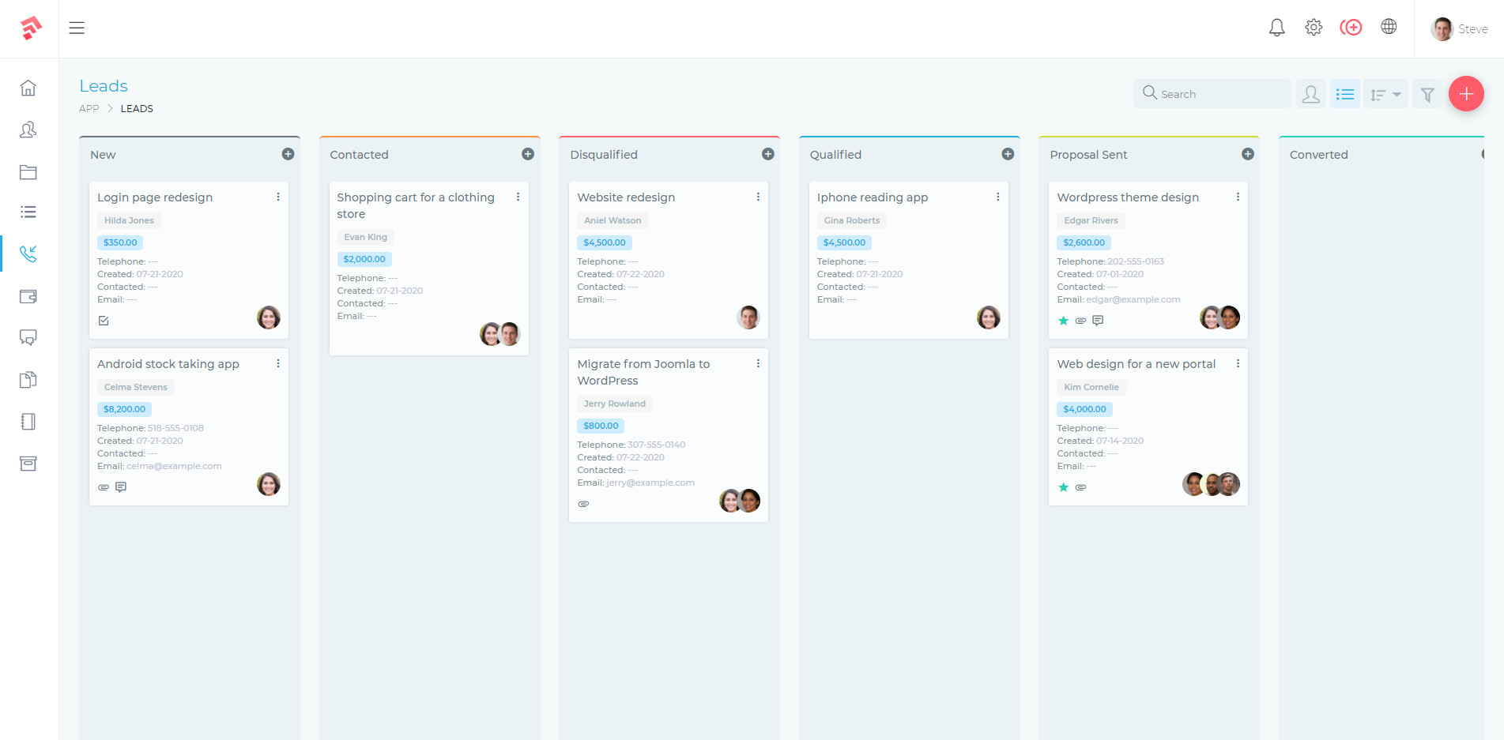Image resolution: width=1504 pixels, height=740 pixels.
Task: Click the edgar@example.com email link
Action: point(1133,299)
